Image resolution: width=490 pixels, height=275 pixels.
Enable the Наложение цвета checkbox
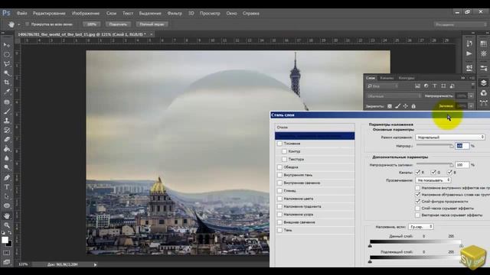(x=279, y=199)
